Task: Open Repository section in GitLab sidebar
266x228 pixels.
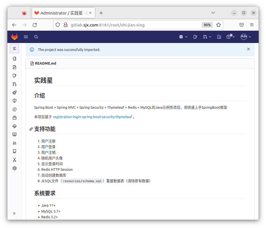Action: [14, 67]
